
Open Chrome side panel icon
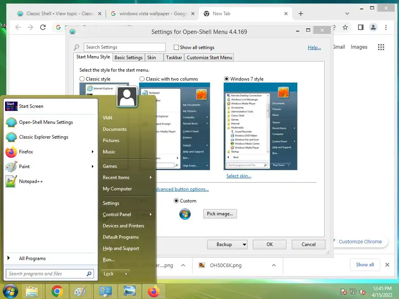360,27
